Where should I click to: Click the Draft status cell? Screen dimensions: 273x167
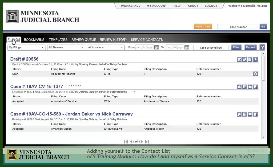tap(15, 74)
